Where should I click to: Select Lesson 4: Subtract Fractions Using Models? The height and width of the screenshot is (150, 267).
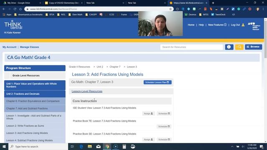click(35, 140)
